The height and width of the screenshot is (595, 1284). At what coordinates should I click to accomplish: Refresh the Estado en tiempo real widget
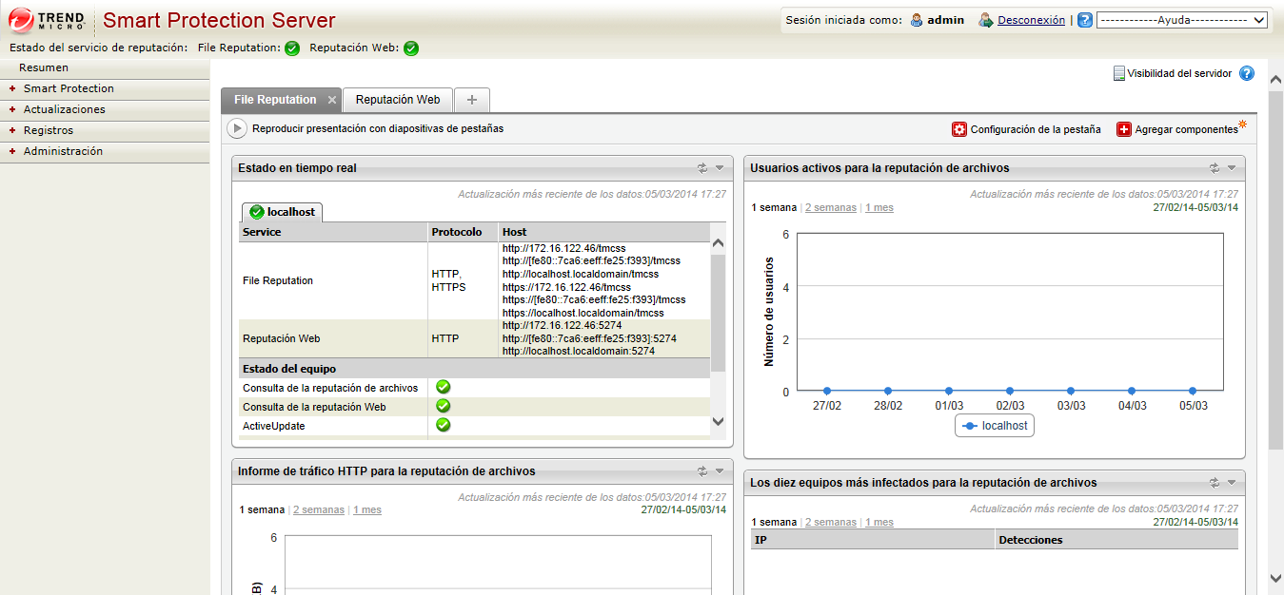(x=702, y=168)
